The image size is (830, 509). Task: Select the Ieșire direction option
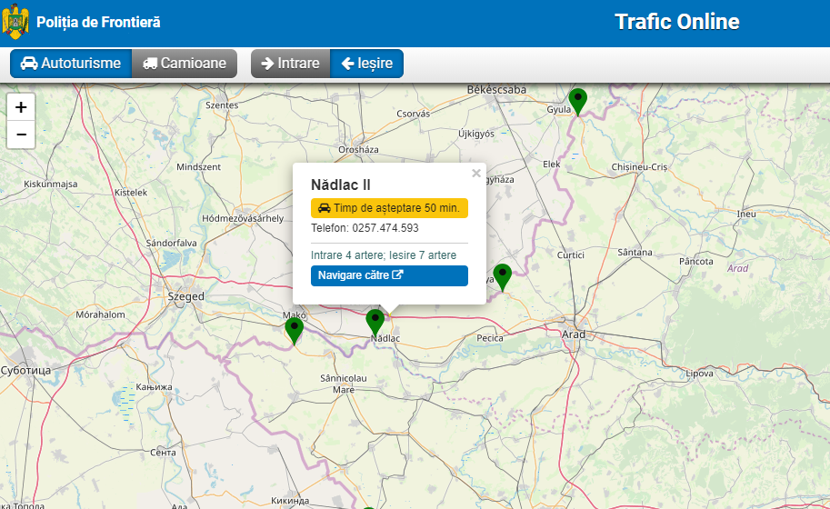click(366, 64)
